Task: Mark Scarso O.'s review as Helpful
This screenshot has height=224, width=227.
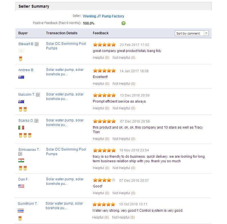Action: click(101, 139)
